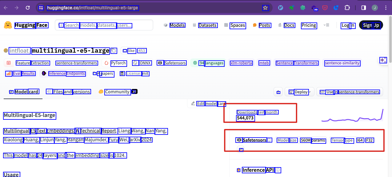The height and width of the screenshot is (177, 392).
Task: Open the Safetensors viewer arrow icon
Action: click(x=241, y=150)
